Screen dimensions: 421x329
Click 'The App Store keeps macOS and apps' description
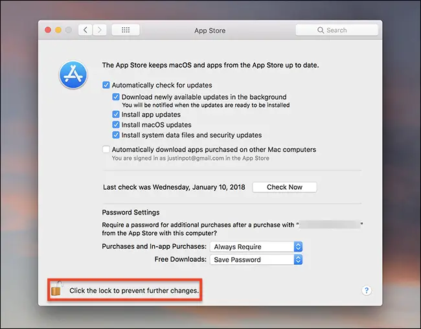tap(210, 65)
